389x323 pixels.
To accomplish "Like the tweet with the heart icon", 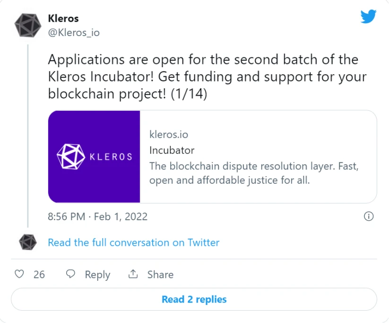I will (x=19, y=274).
